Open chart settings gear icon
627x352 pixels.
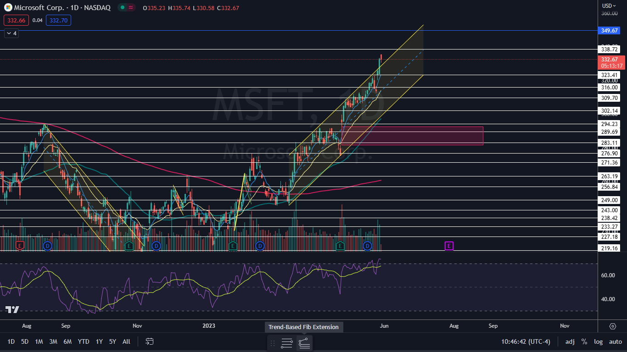click(x=613, y=326)
